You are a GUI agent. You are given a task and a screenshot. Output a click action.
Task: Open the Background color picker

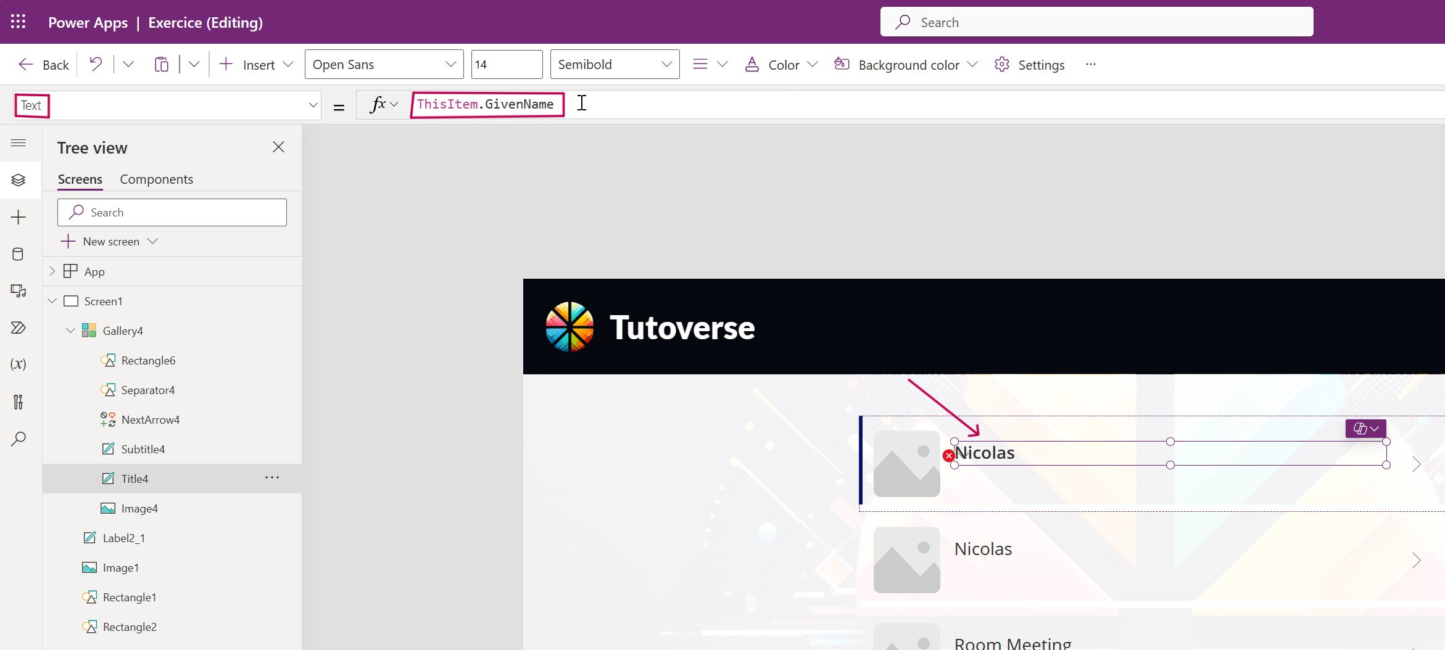905,65
